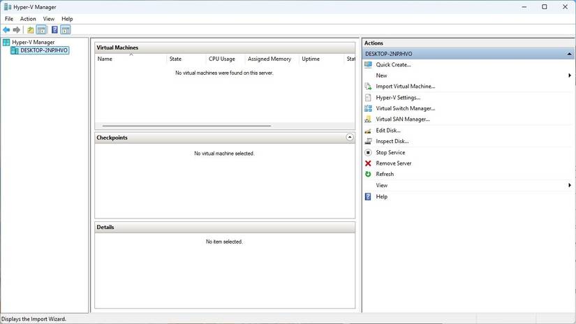
Task: Click Remove Server action text
Action: [x=394, y=163]
